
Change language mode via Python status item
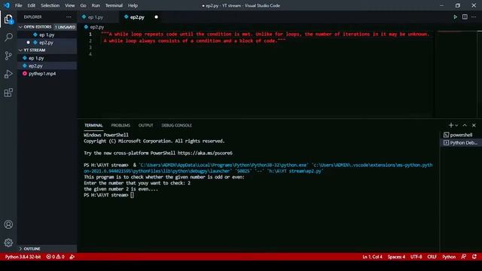449,257
